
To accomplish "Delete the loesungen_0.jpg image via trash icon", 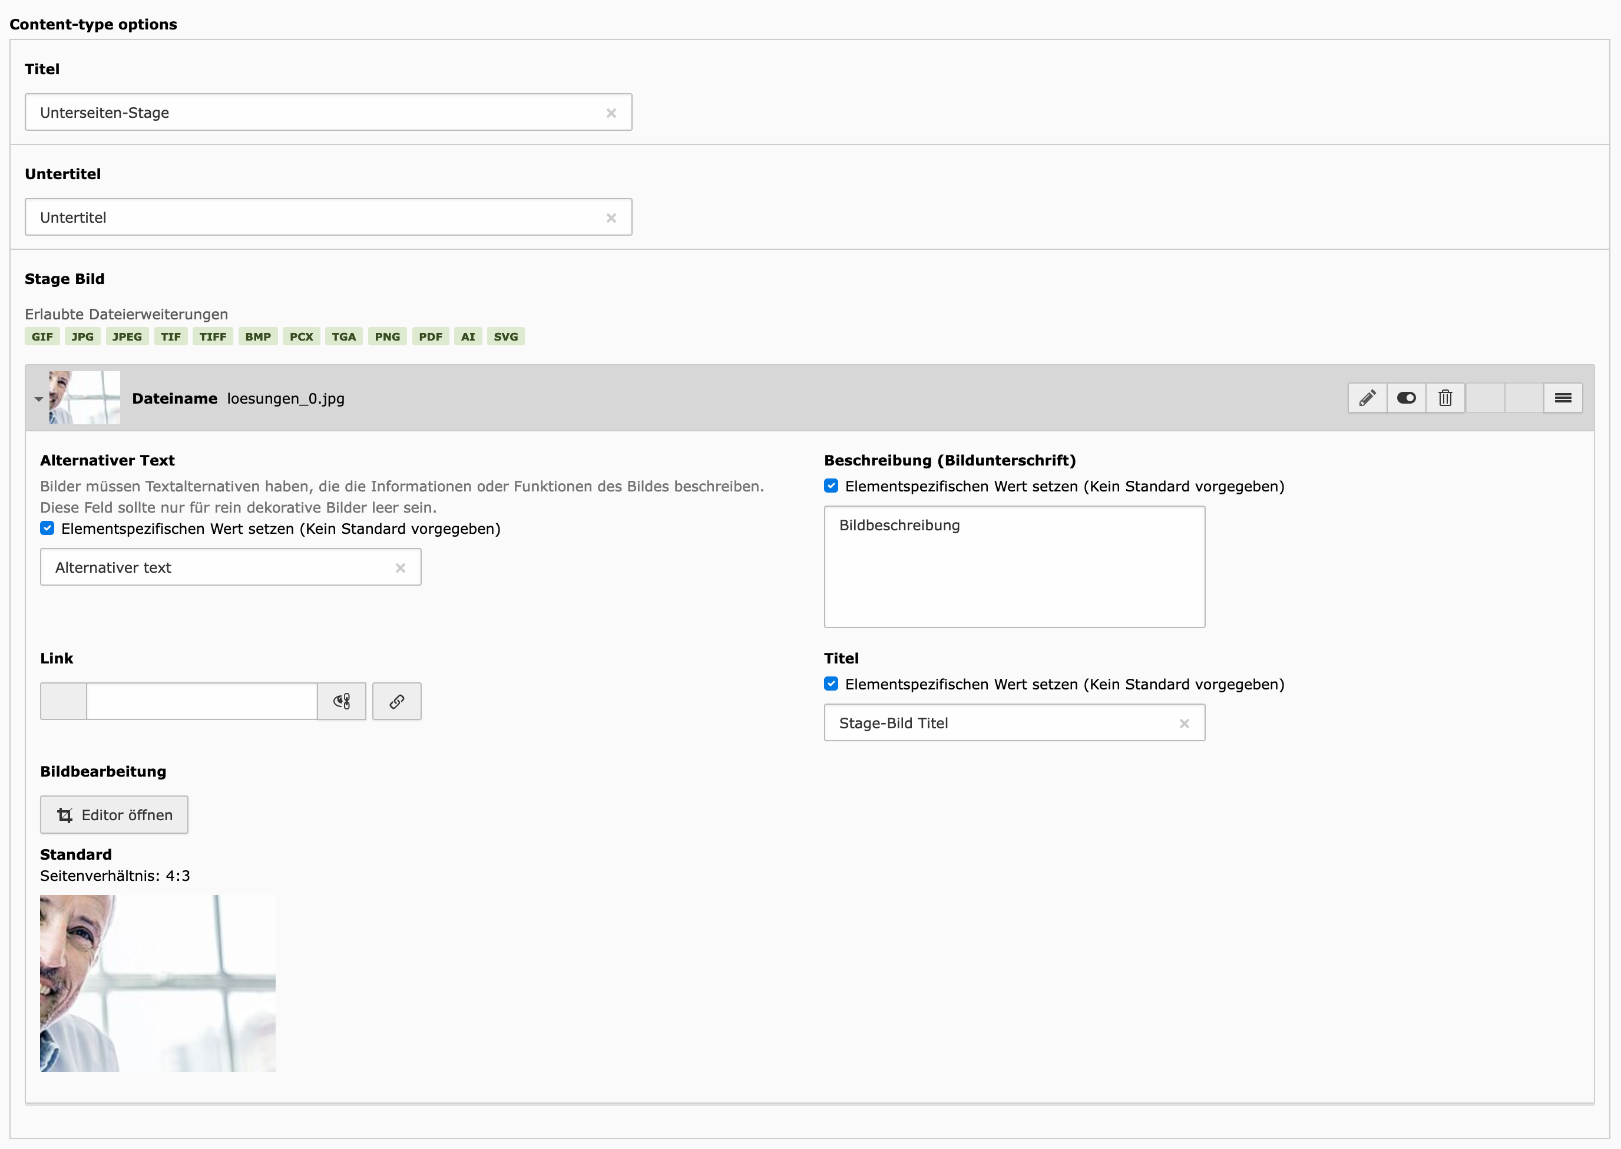I will point(1445,398).
